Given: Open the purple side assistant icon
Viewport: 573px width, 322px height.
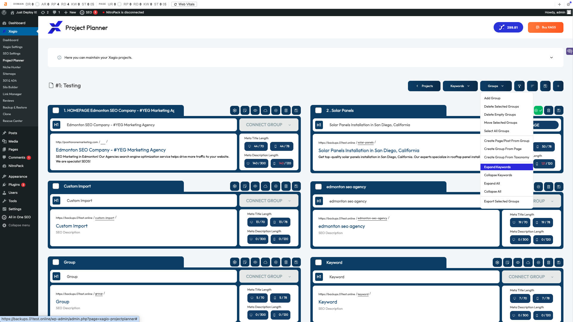Looking at the screenshot, I should pos(569,51).
